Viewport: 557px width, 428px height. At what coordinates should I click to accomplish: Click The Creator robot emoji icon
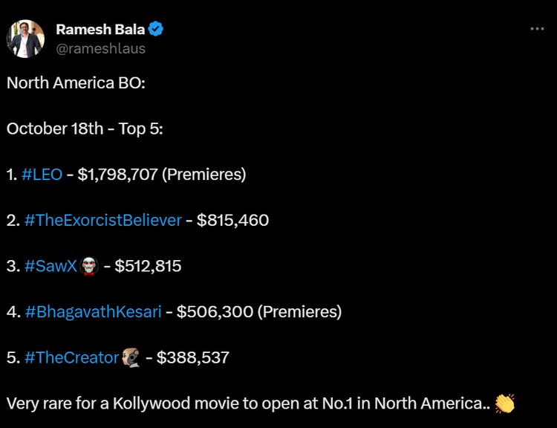click(131, 357)
